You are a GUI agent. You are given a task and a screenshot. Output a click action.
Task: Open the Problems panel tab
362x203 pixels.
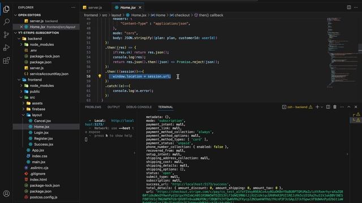(x=93, y=107)
